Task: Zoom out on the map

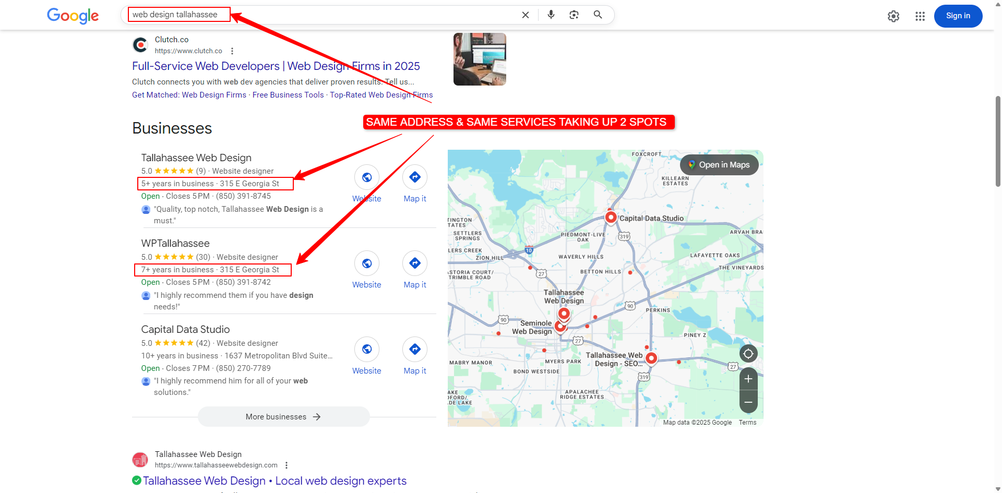Action: tap(748, 402)
